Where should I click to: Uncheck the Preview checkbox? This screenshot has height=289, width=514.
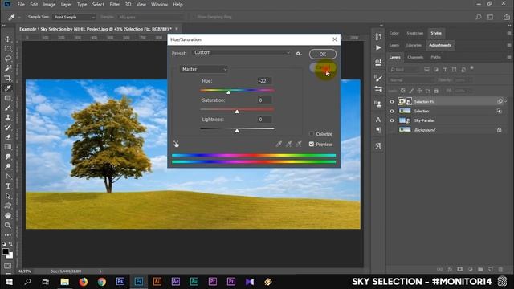click(312, 144)
